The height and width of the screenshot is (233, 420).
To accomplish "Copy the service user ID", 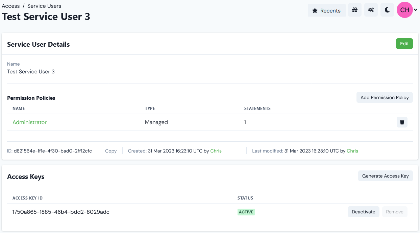I will click(111, 151).
